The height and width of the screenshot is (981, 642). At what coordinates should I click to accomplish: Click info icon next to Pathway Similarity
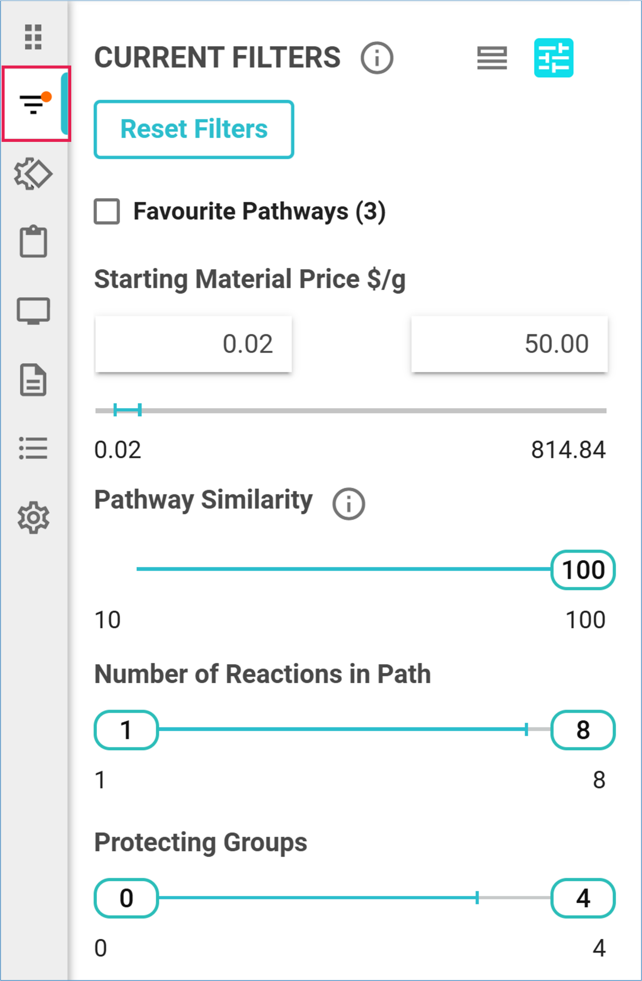pos(349,504)
